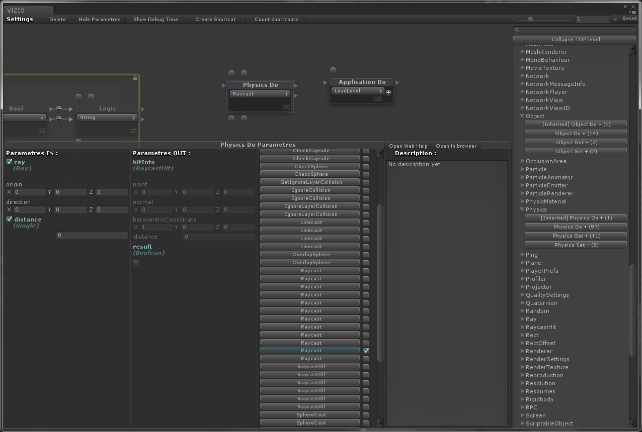The image size is (642, 432).
Task: Open the Raycast dropdown in Physics Do node
Action: 260,94
